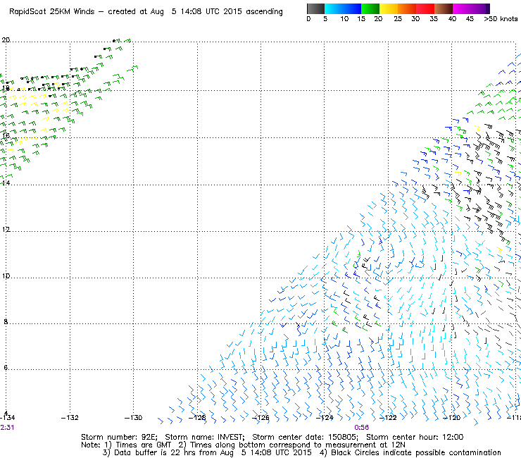Click the longitude label '-122'
The image size is (521, 458).
coord(388,418)
